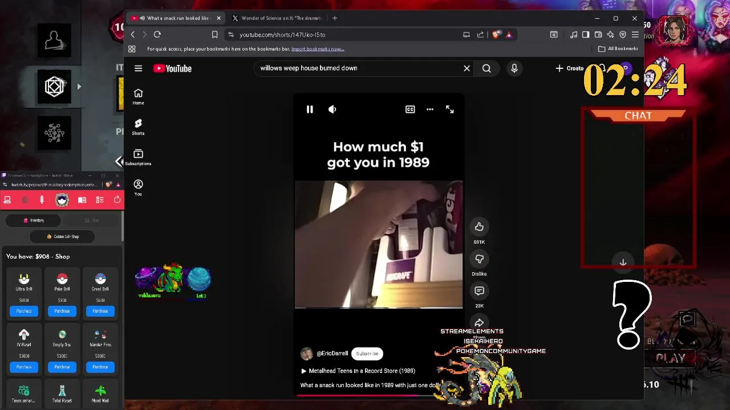Open the You section in the sidebar
730x410 pixels.
pos(138,188)
